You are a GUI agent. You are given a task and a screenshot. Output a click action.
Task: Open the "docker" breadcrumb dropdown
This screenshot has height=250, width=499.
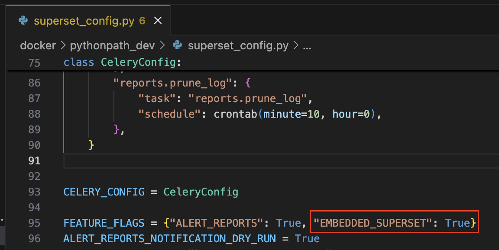point(38,45)
